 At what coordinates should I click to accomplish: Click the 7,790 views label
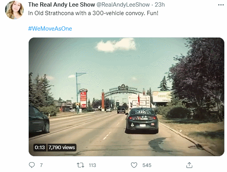pos(62,148)
